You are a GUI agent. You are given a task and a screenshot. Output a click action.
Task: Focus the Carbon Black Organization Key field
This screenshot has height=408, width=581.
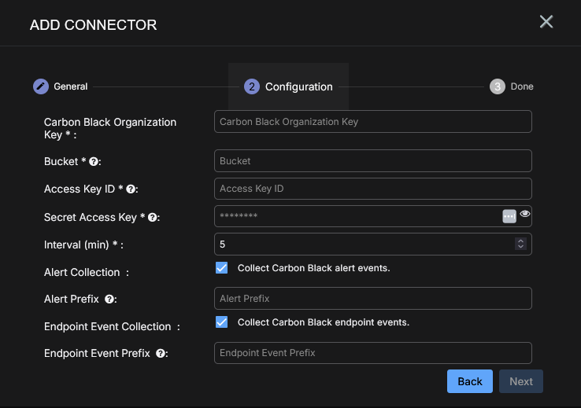point(372,121)
